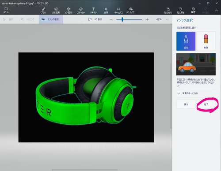Choose the 選択 (Select) arrow tool
Image resolution: width=221 pixels, height=171 pixels.
click(8, 19)
